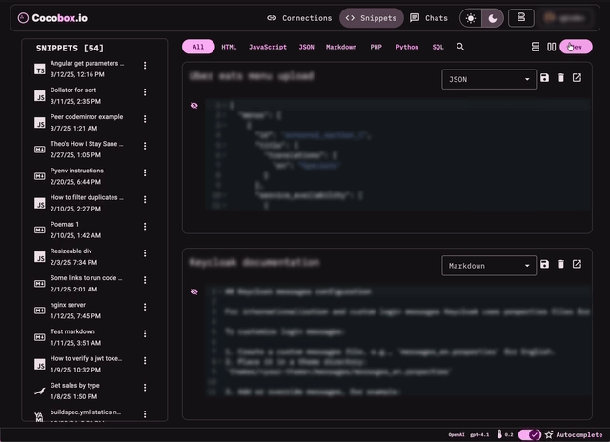Image resolution: width=610 pixels, height=442 pixels.
Task: Delete the Markdown snippet
Action: 560,264
